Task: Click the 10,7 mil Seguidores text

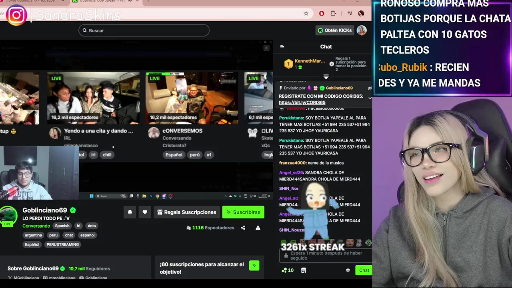Action: click(89, 269)
